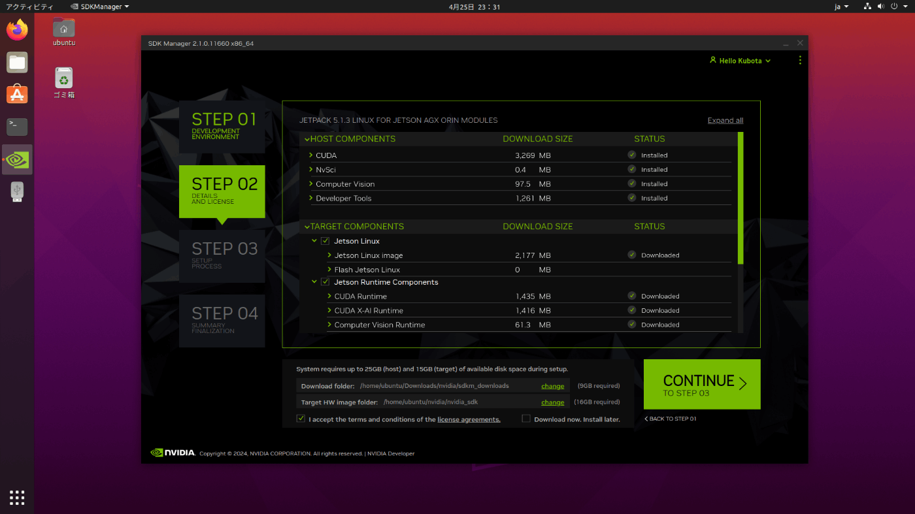Toggle the accept license terms checkbox
This screenshot has width=915, height=514.
pyautogui.click(x=301, y=419)
